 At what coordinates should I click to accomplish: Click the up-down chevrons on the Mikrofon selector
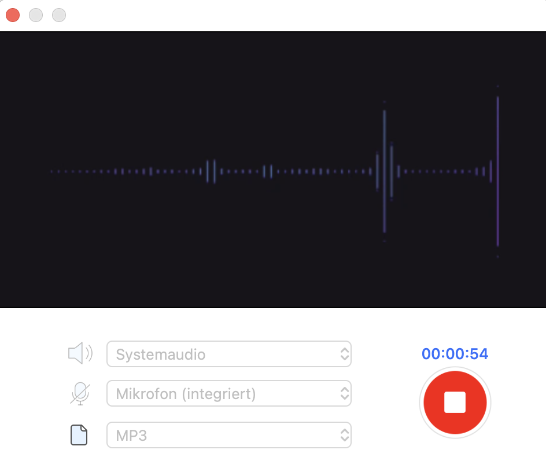tap(344, 394)
